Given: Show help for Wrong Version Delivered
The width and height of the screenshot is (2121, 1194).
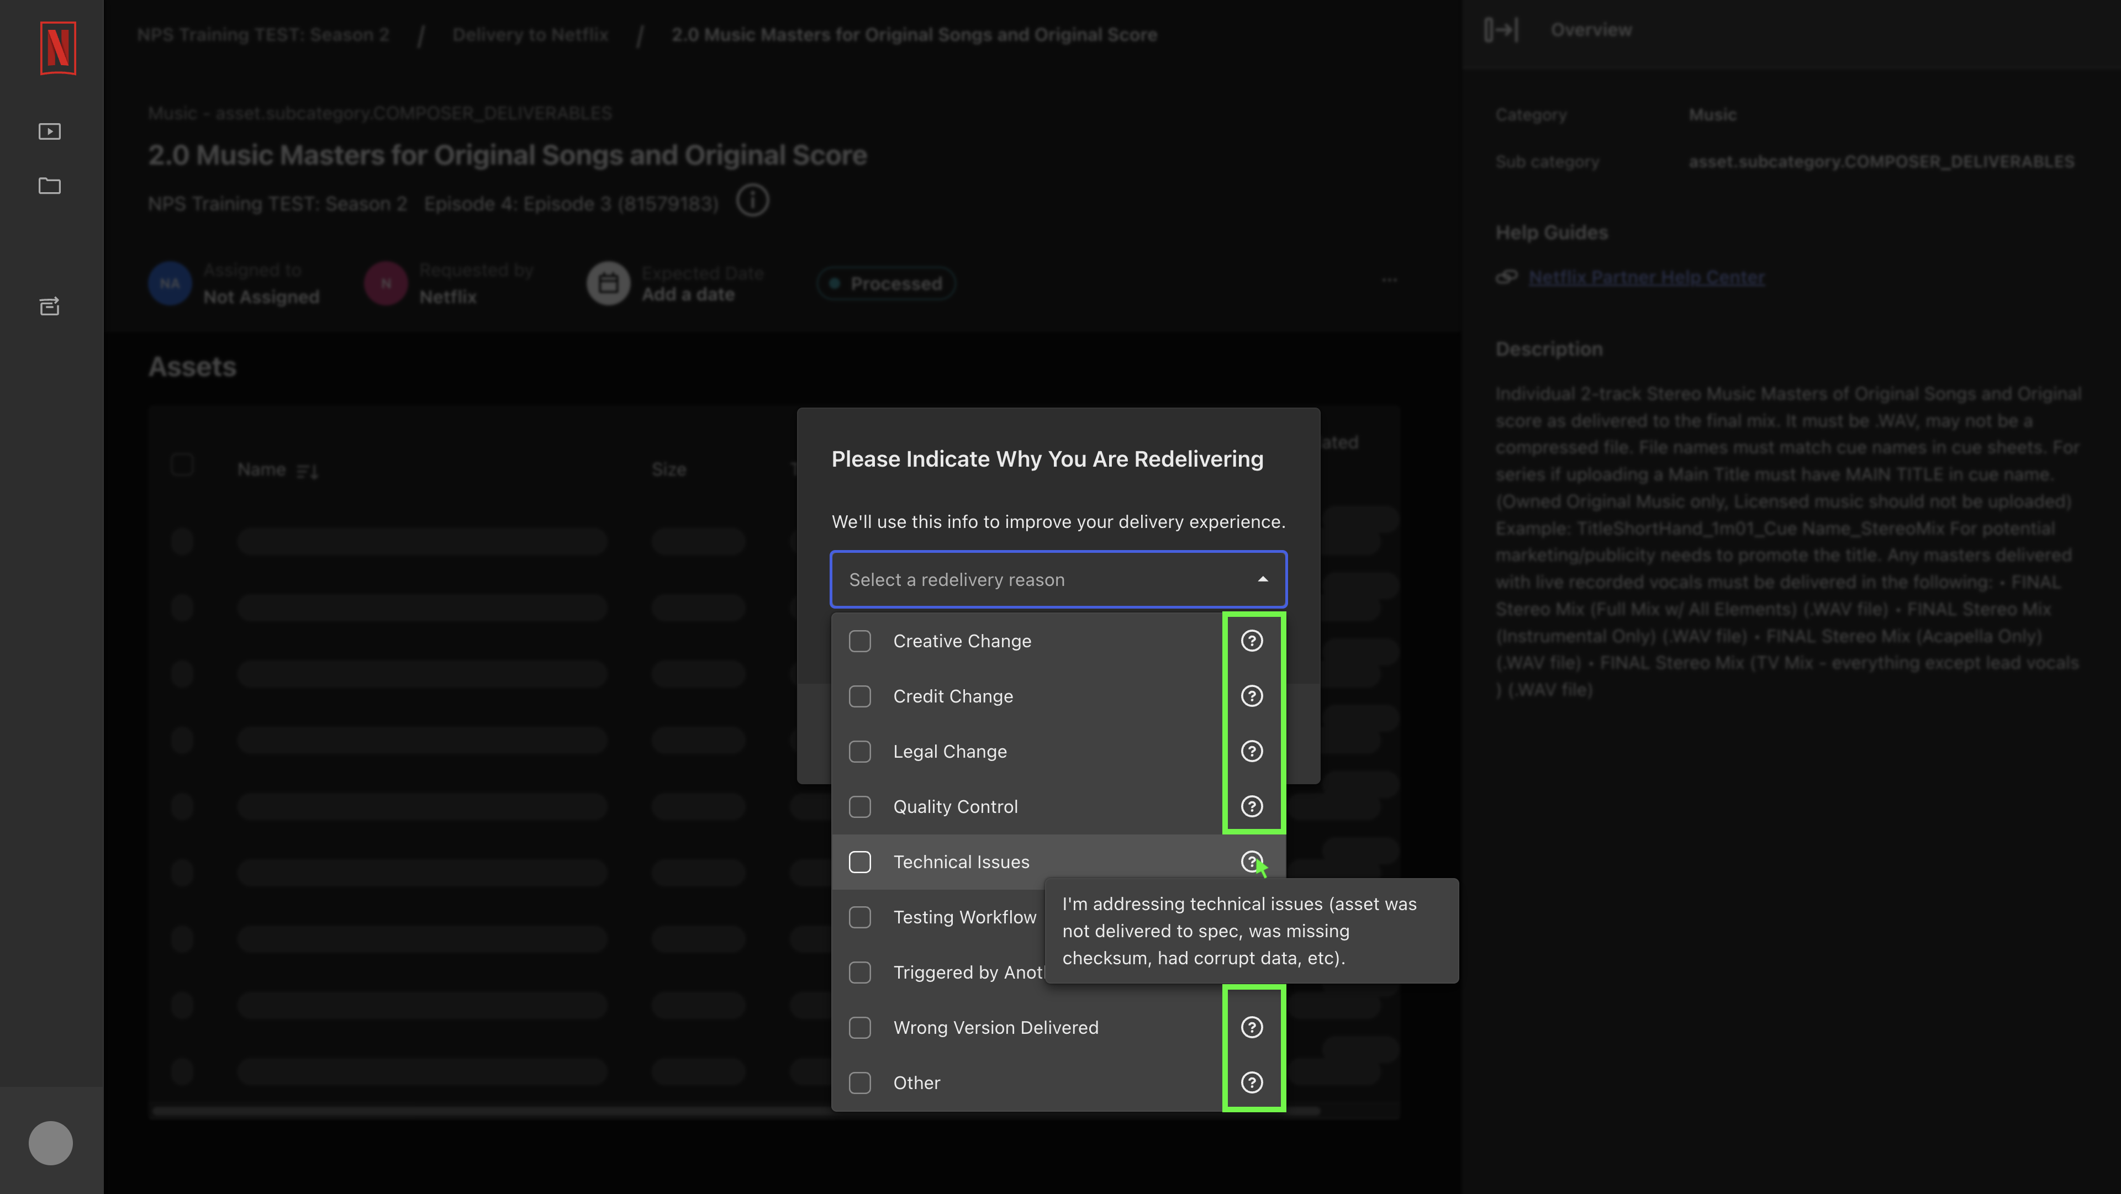Looking at the screenshot, I should pyautogui.click(x=1252, y=1027).
